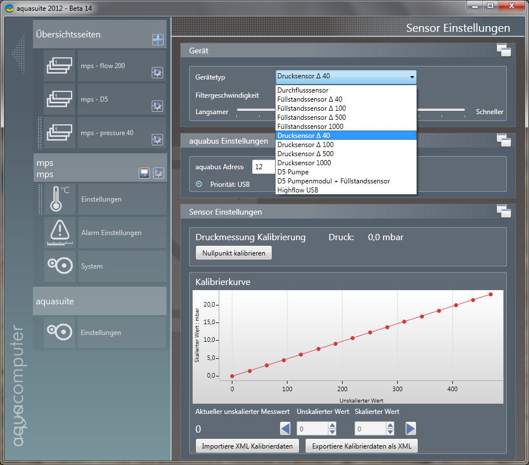Screen dimensions: 529x465
Task: Click Nullpunkt kalibrieren button
Action: point(234,253)
